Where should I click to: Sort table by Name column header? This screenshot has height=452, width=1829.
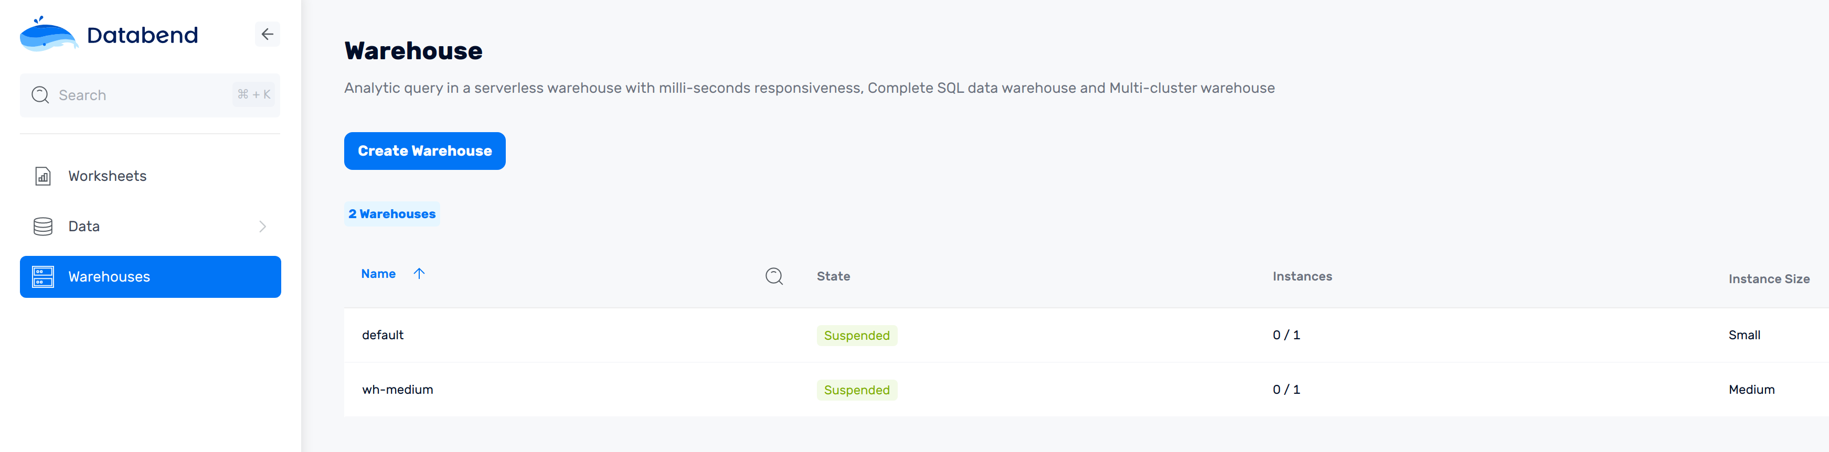pyautogui.click(x=378, y=274)
